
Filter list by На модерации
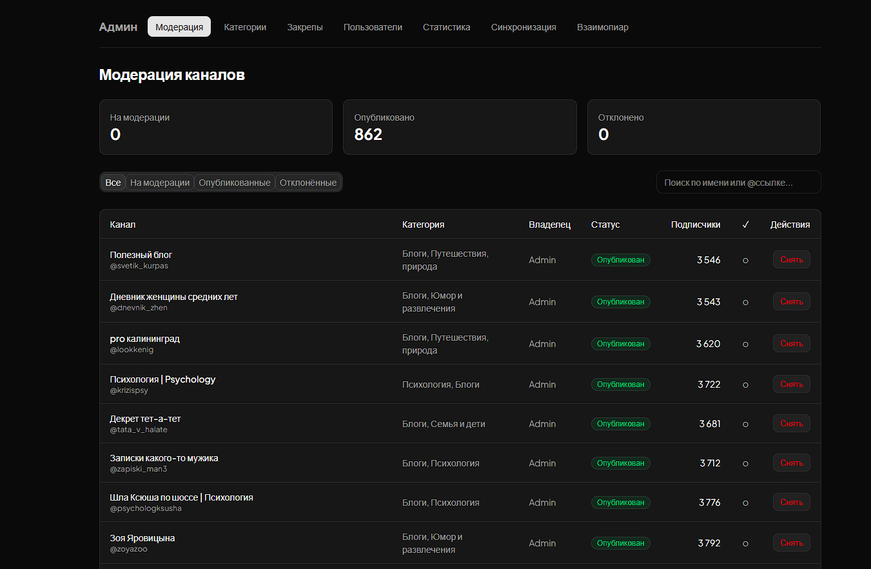tap(160, 183)
